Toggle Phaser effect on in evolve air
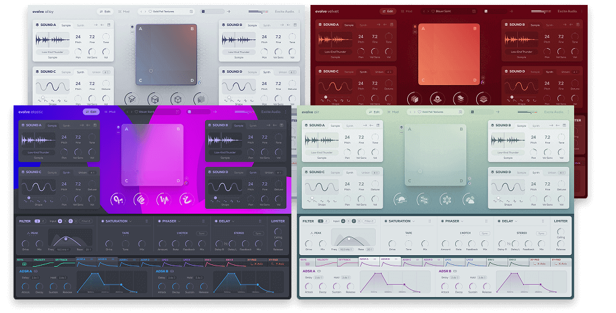 442,221
